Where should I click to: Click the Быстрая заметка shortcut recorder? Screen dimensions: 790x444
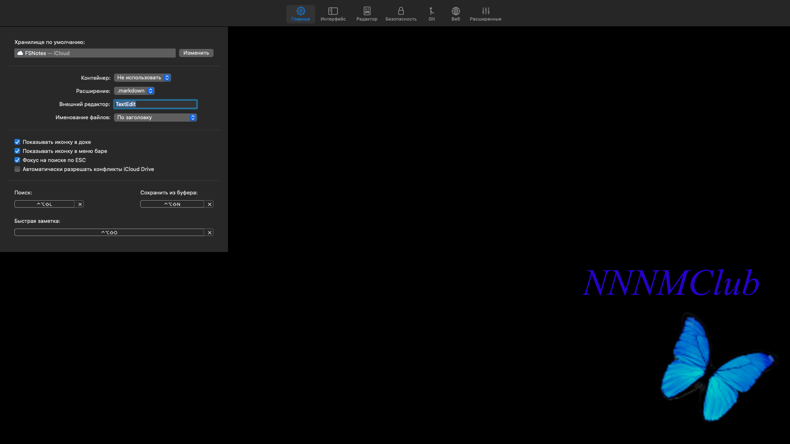pyautogui.click(x=109, y=233)
